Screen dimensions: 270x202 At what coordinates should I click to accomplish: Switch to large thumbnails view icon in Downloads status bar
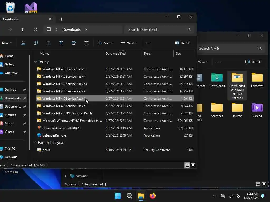click(x=193, y=165)
